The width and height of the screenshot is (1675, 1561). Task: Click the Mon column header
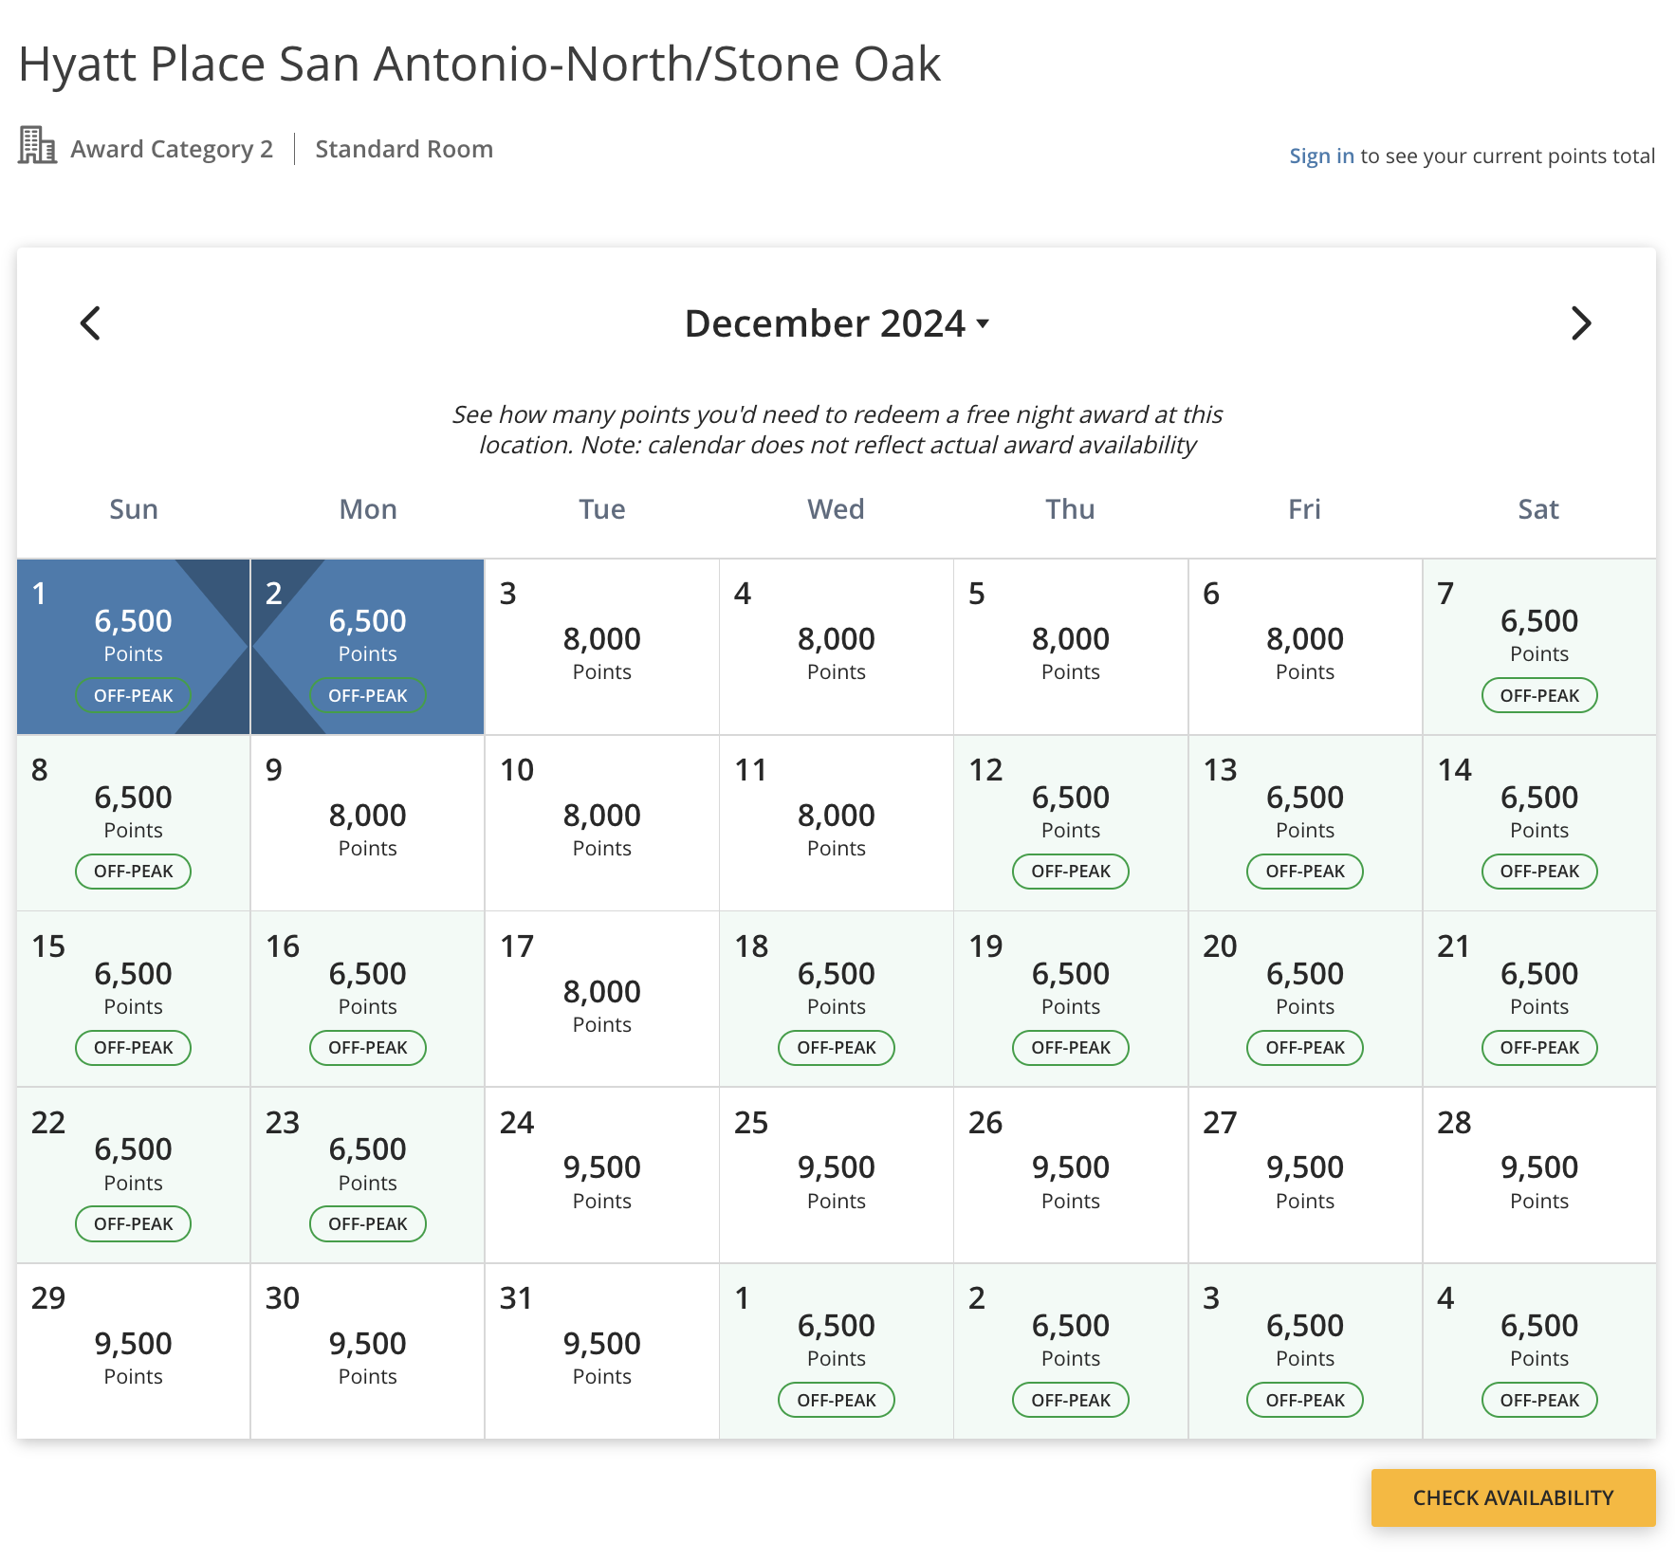coord(368,509)
